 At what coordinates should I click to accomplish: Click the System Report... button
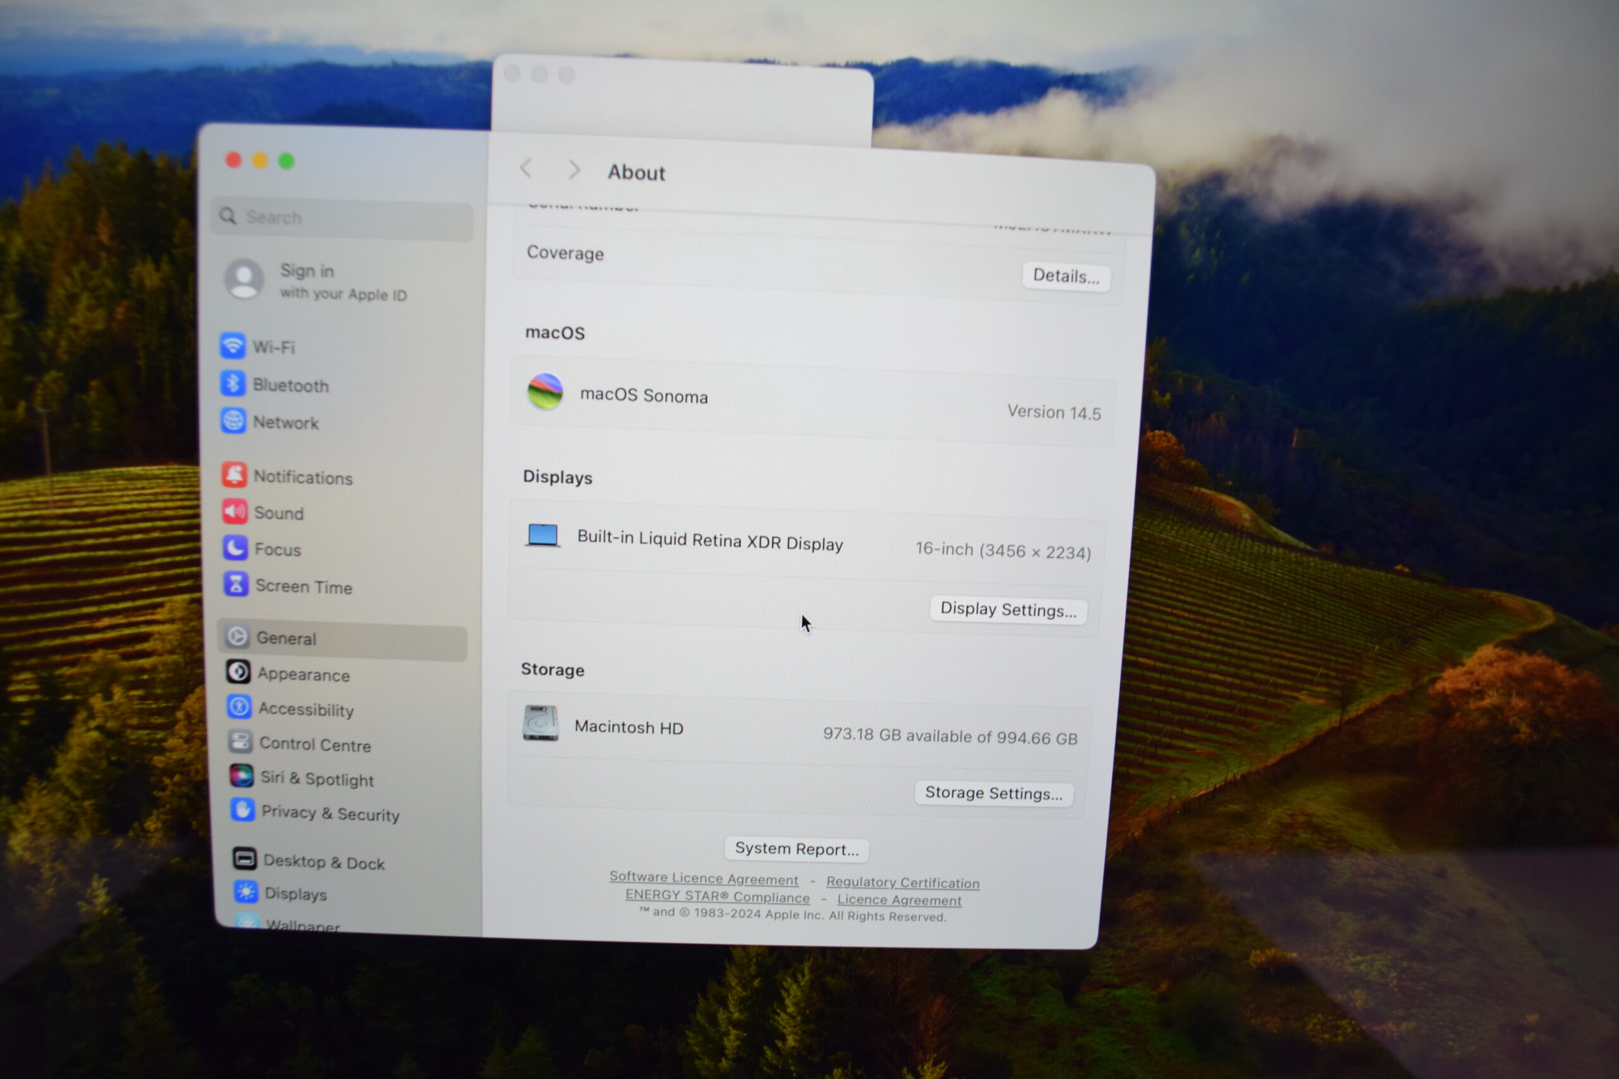(796, 849)
